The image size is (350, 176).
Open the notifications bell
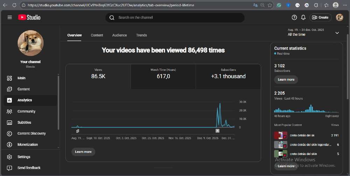(x=303, y=18)
